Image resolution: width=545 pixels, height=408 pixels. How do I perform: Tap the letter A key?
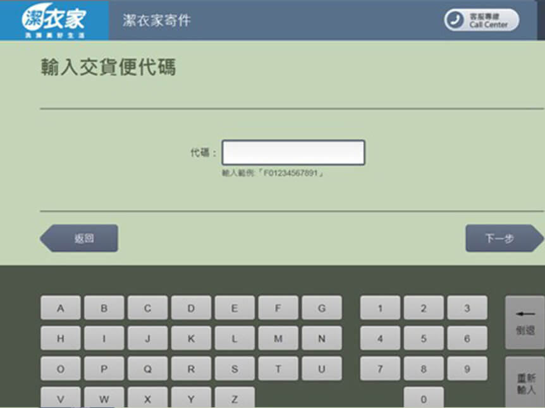(x=61, y=308)
